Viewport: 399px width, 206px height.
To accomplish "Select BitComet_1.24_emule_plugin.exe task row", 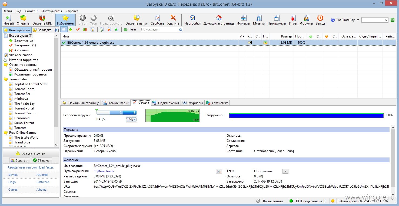I will (228, 43).
